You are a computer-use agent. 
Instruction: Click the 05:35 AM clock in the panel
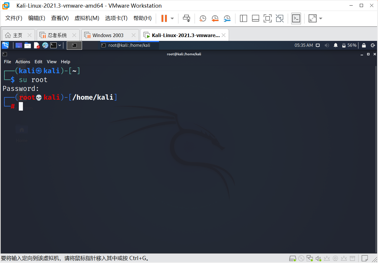[304, 45]
